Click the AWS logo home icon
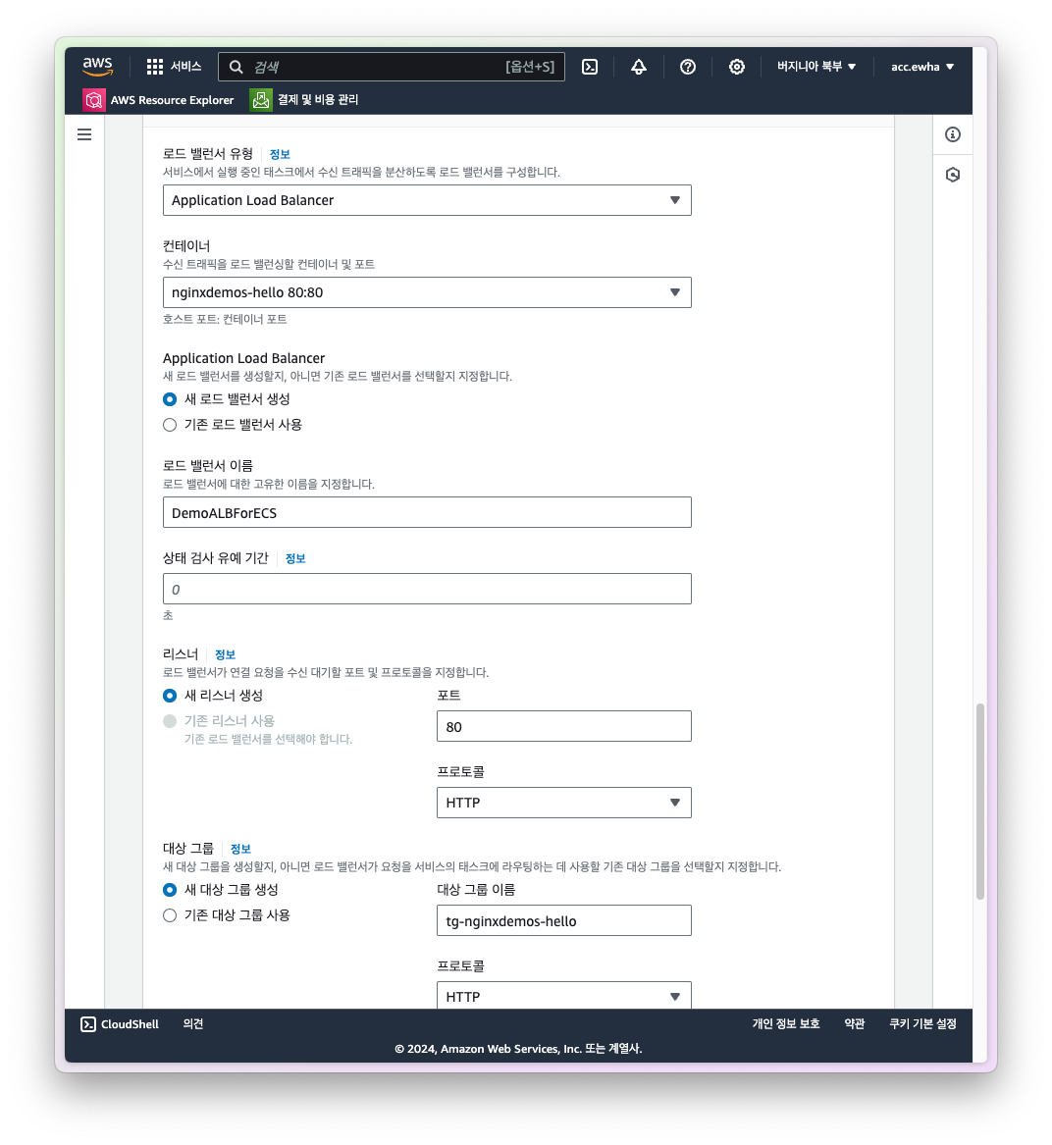 [x=97, y=67]
